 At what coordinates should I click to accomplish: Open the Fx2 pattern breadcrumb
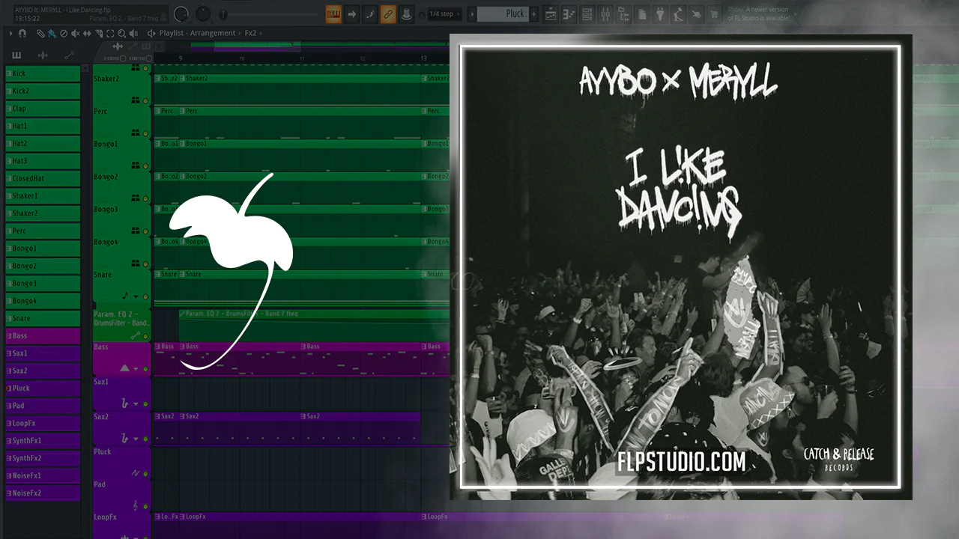click(x=250, y=34)
